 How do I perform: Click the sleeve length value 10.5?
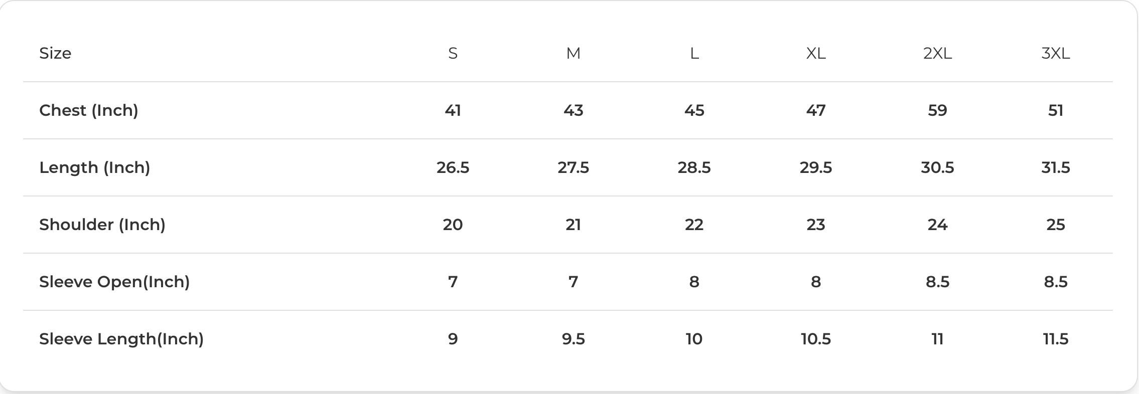(816, 339)
